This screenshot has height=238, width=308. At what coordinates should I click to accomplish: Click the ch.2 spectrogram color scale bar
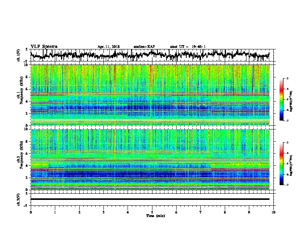click(281, 164)
